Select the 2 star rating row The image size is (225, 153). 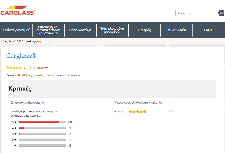(42, 140)
